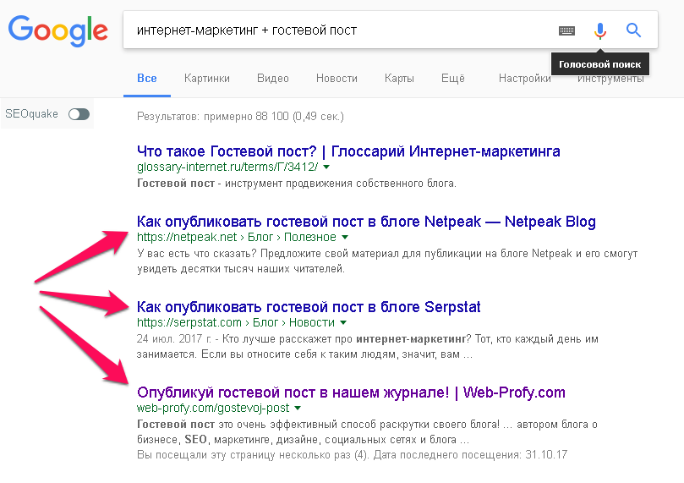This screenshot has width=684, height=483.
Task: Start voice search with microphone icon
Action: point(600,30)
